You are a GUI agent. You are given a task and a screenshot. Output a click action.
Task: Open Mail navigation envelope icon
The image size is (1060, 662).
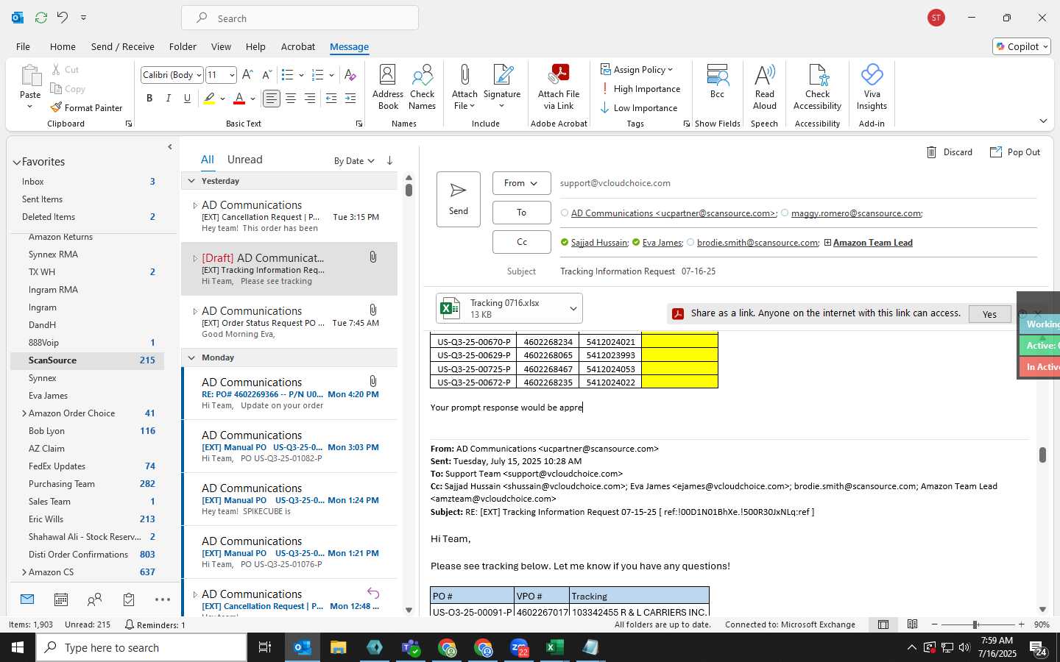click(x=27, y=599)
